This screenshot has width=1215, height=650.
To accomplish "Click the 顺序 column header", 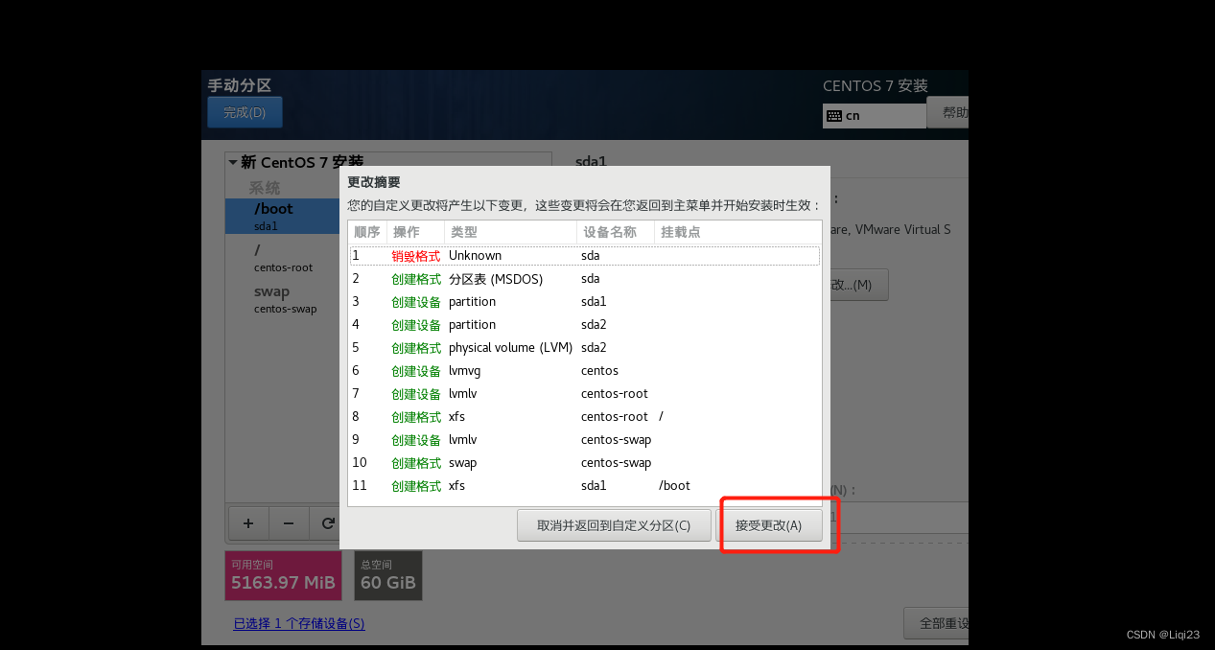I will (367, 232).
